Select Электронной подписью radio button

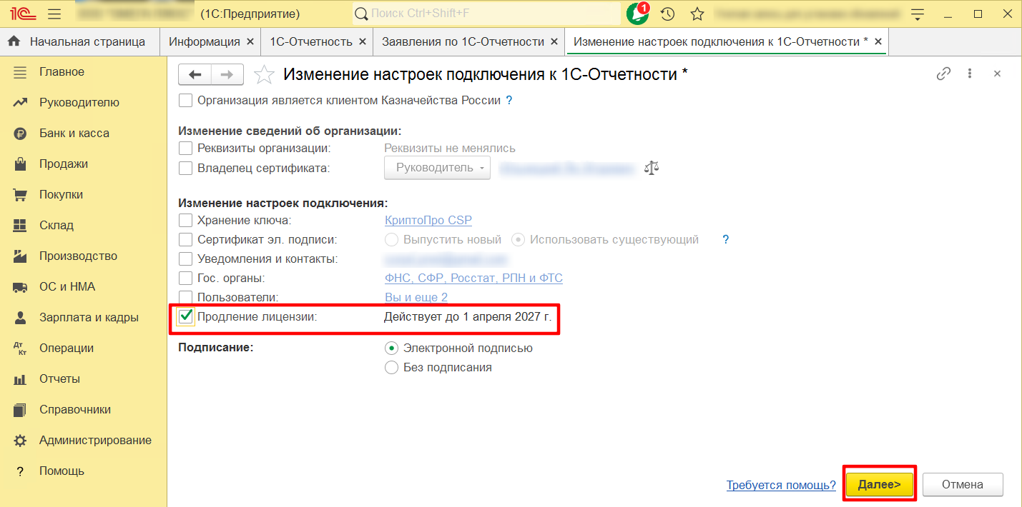(x=391, y=348)
